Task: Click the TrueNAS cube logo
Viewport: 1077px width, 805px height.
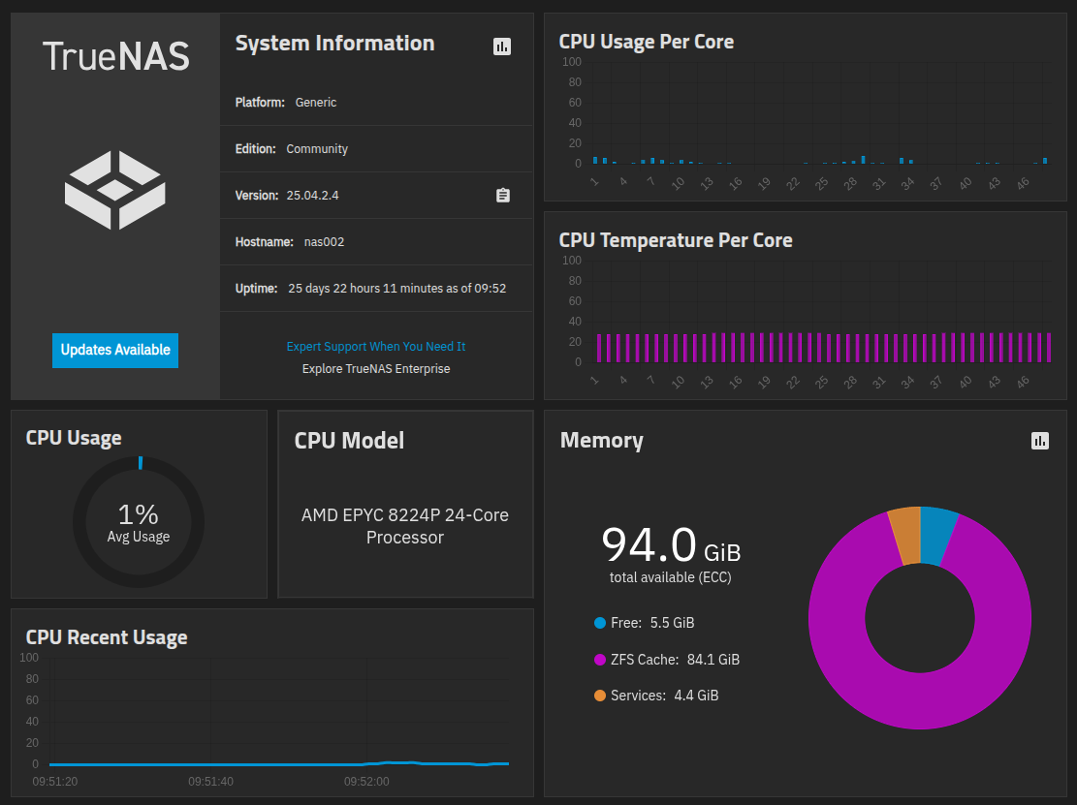Action: tap(114, 190)
